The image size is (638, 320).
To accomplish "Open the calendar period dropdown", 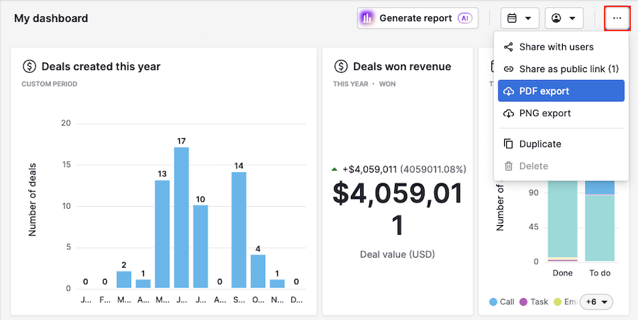I will (520, 18).
